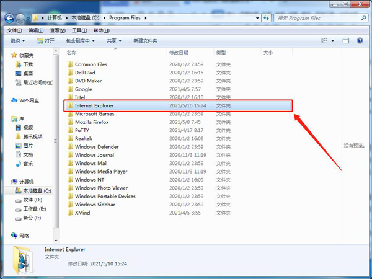The height and width of the screenshot is (279, 372).
Task: Click the change view icon
Action: click(324, 40)
